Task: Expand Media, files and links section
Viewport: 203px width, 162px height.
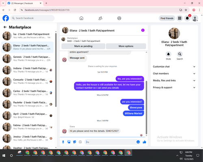Action: [174, 81]
